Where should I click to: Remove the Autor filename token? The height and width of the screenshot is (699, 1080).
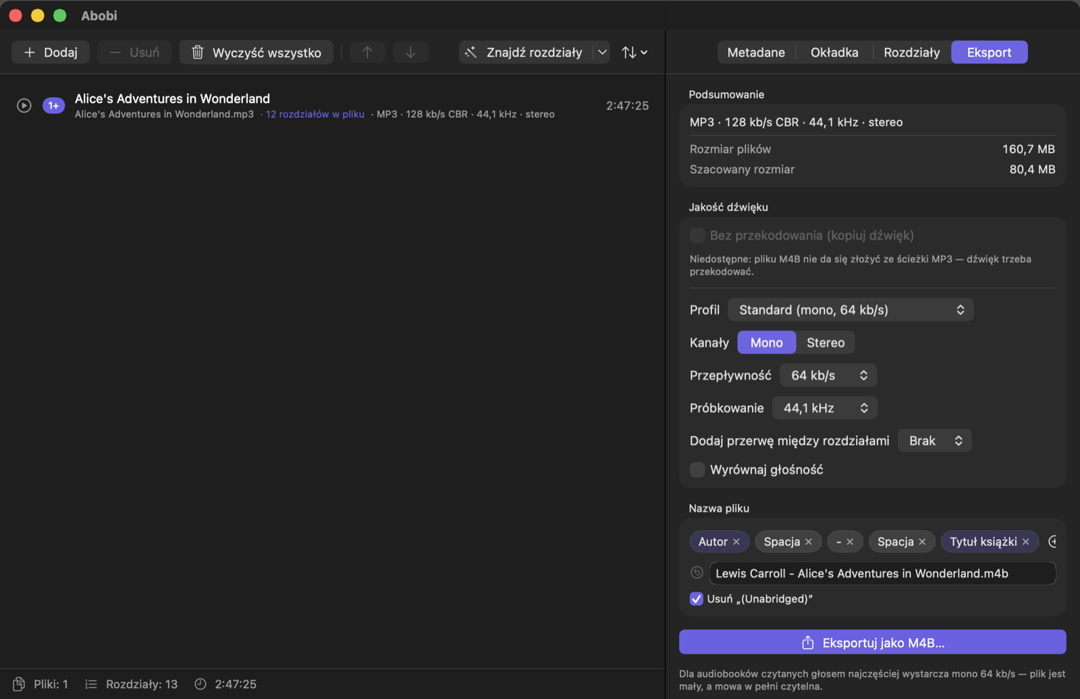click(x=736, y=542)
